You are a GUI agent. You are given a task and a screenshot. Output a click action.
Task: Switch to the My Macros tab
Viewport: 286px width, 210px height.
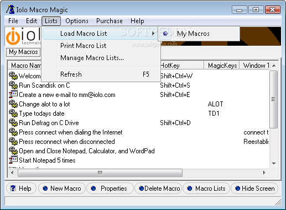[x=23, y=52]
